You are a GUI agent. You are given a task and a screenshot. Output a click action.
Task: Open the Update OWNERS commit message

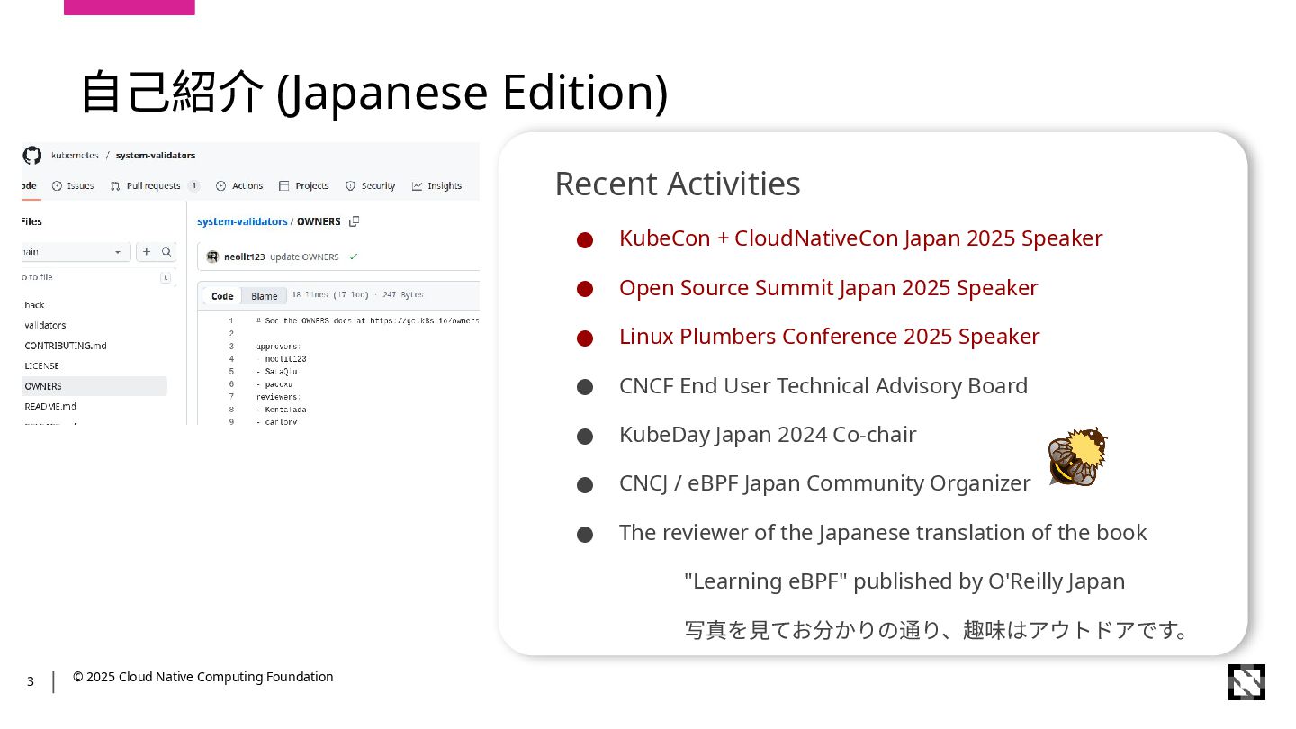click(x=304, y=256)
